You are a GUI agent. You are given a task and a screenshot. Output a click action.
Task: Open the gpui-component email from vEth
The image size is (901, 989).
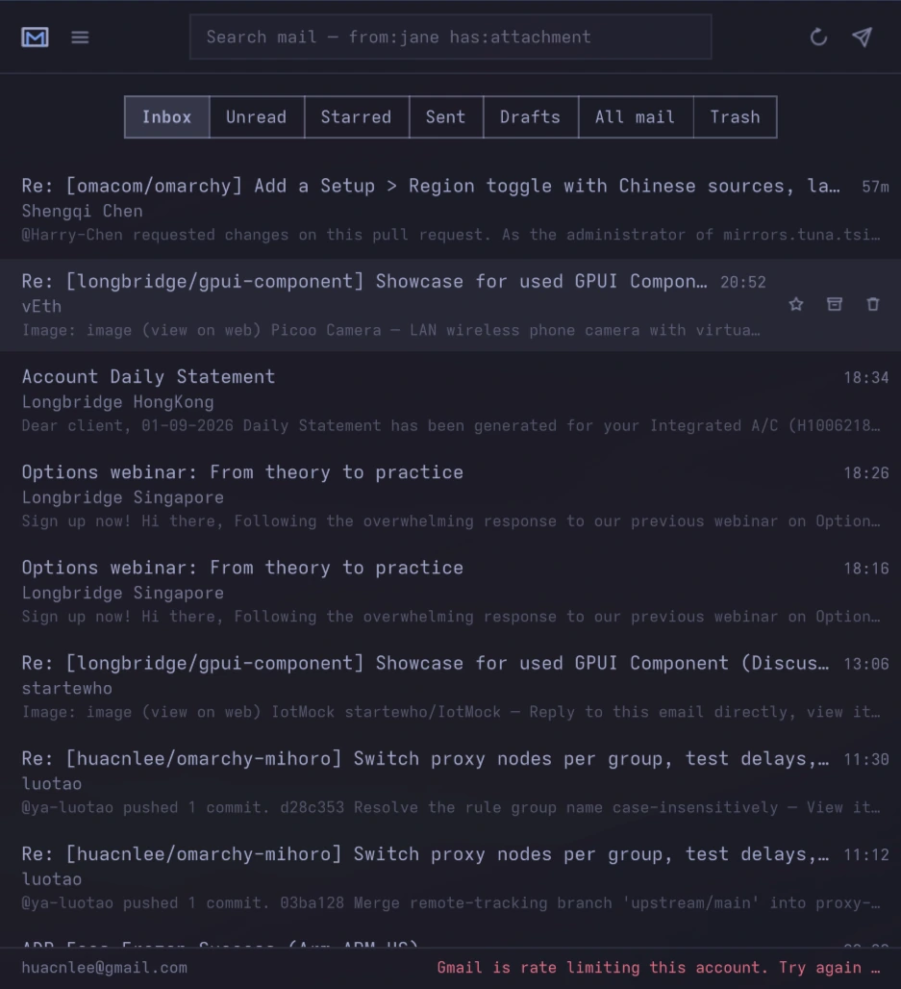450,305
